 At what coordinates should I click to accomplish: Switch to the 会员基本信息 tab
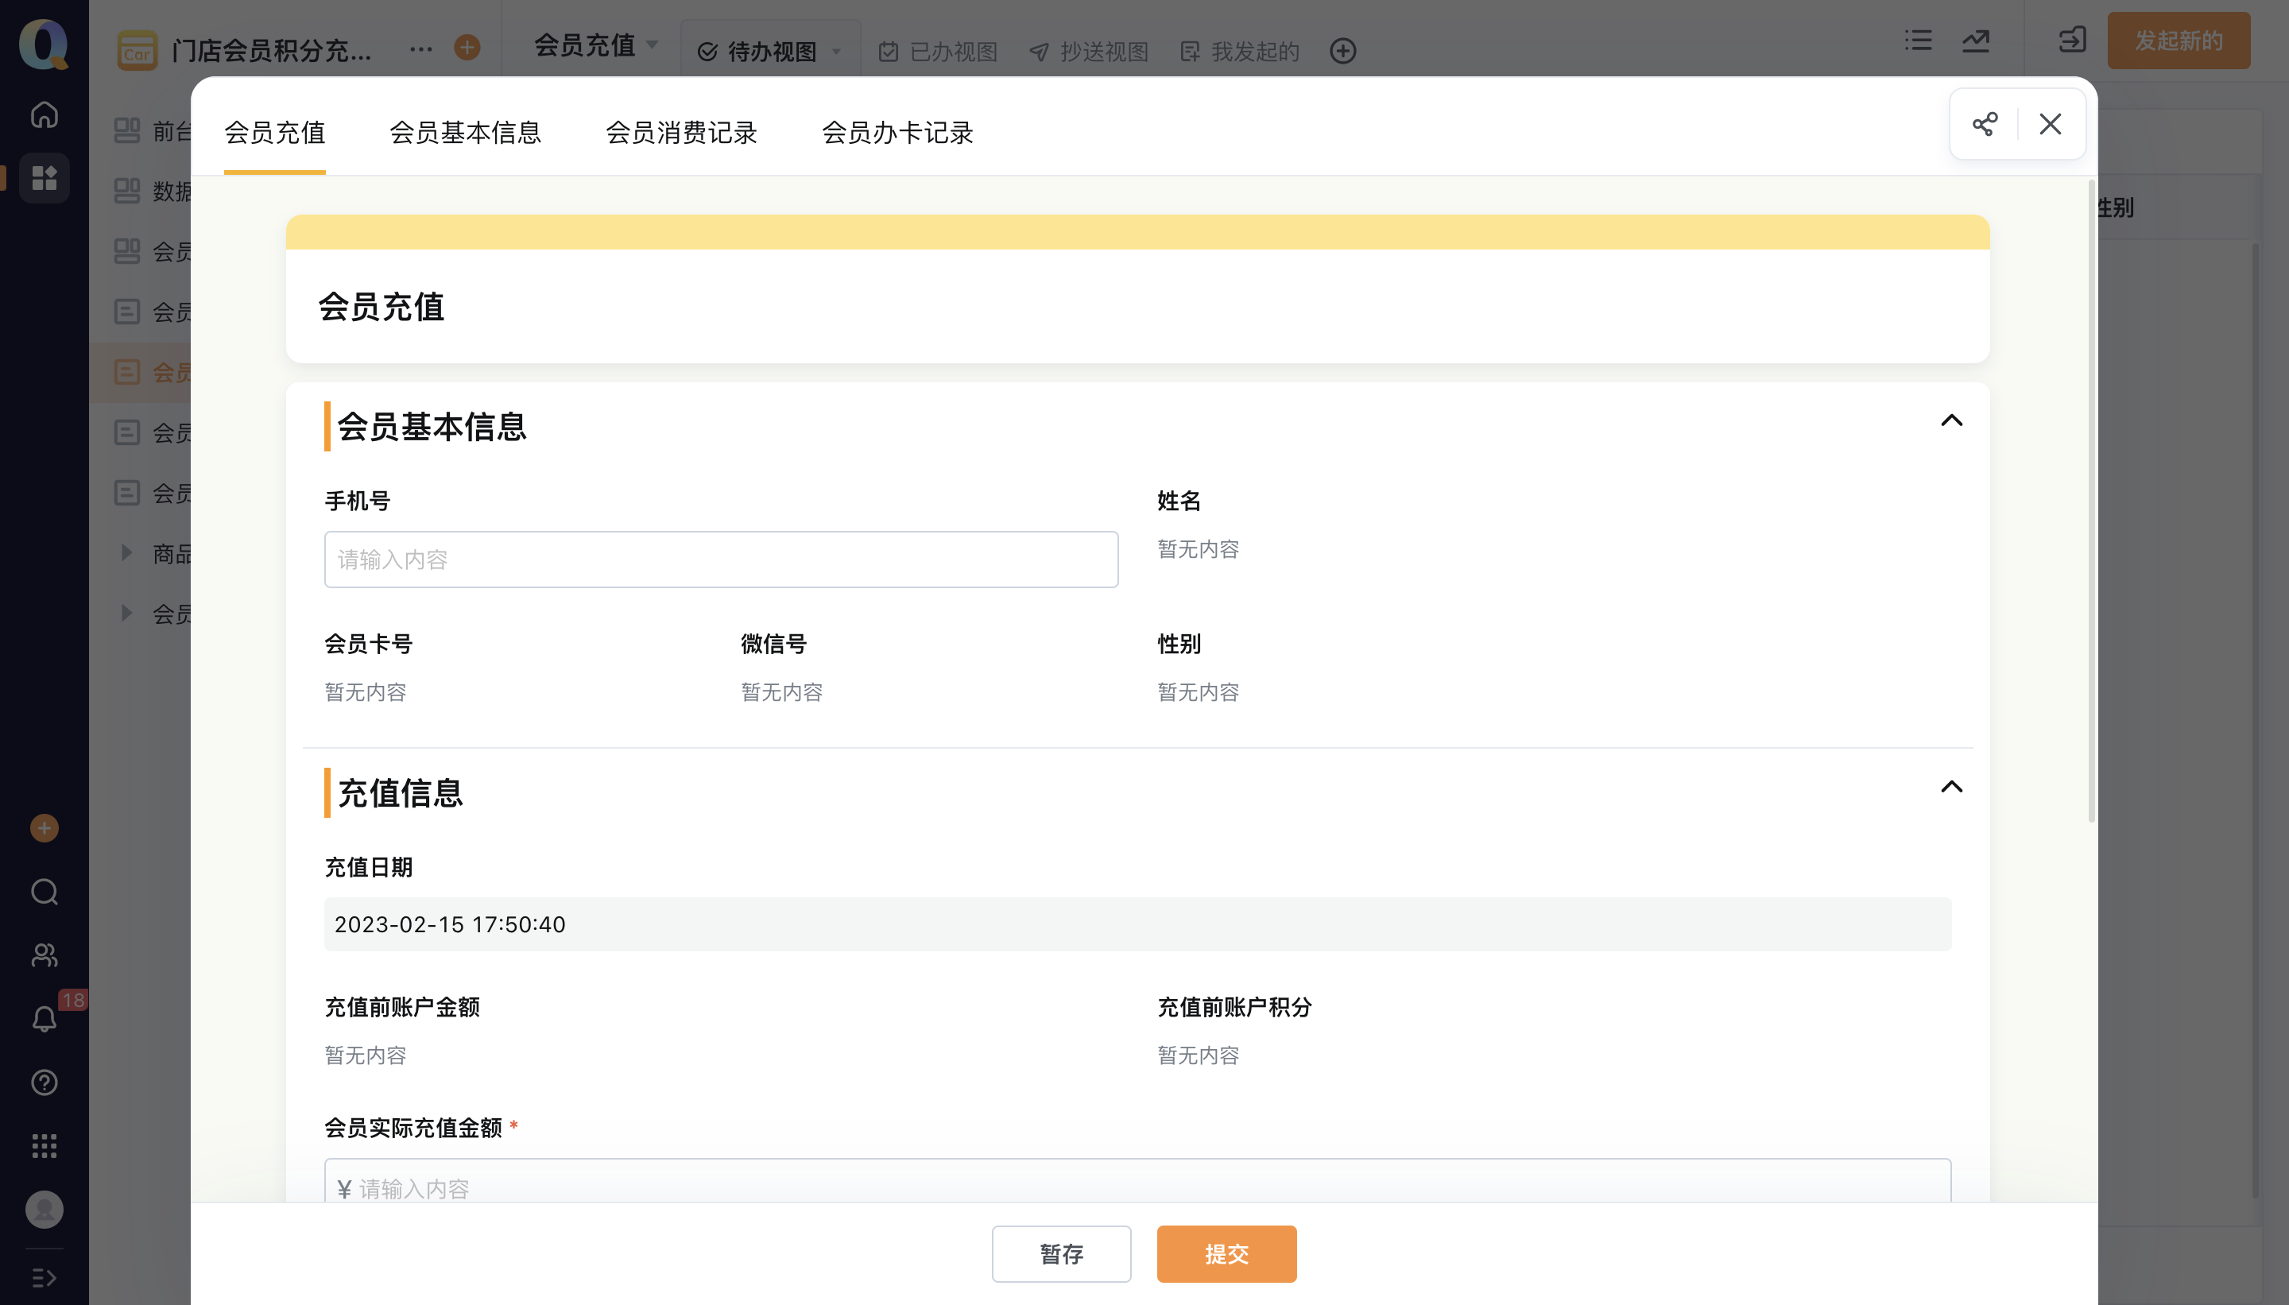click(x=465, y=133)
